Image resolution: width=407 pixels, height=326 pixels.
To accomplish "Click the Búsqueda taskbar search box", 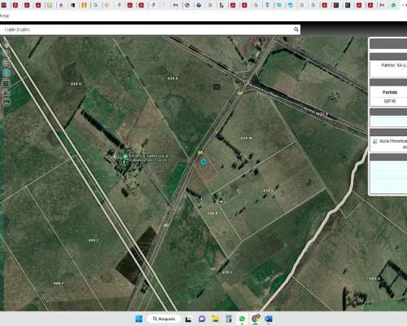I will tap(164, 319).
